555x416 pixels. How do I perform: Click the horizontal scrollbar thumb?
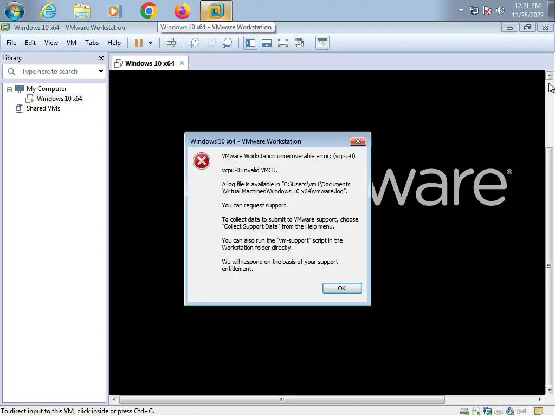click(x=282, y=399)
